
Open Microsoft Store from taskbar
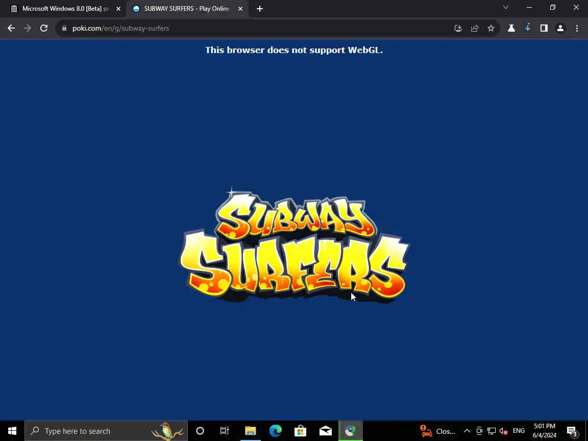300,431
